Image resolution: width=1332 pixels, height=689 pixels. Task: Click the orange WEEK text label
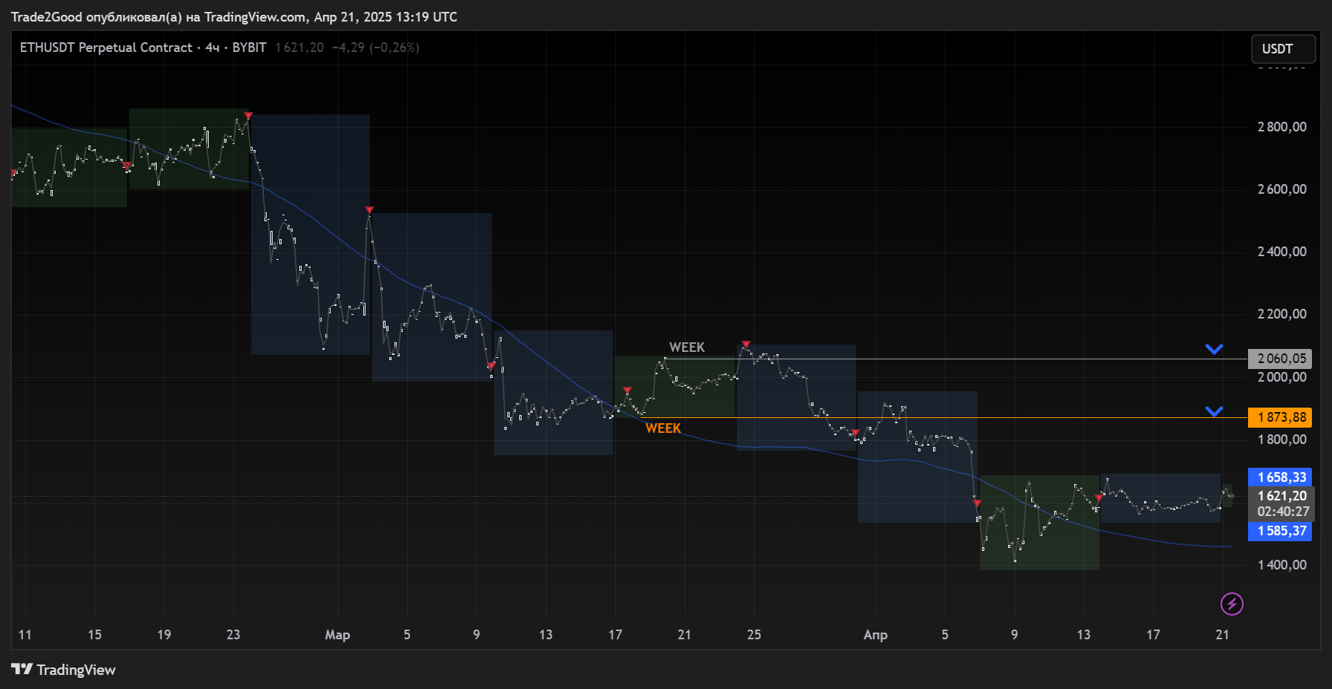pos(663,428)
